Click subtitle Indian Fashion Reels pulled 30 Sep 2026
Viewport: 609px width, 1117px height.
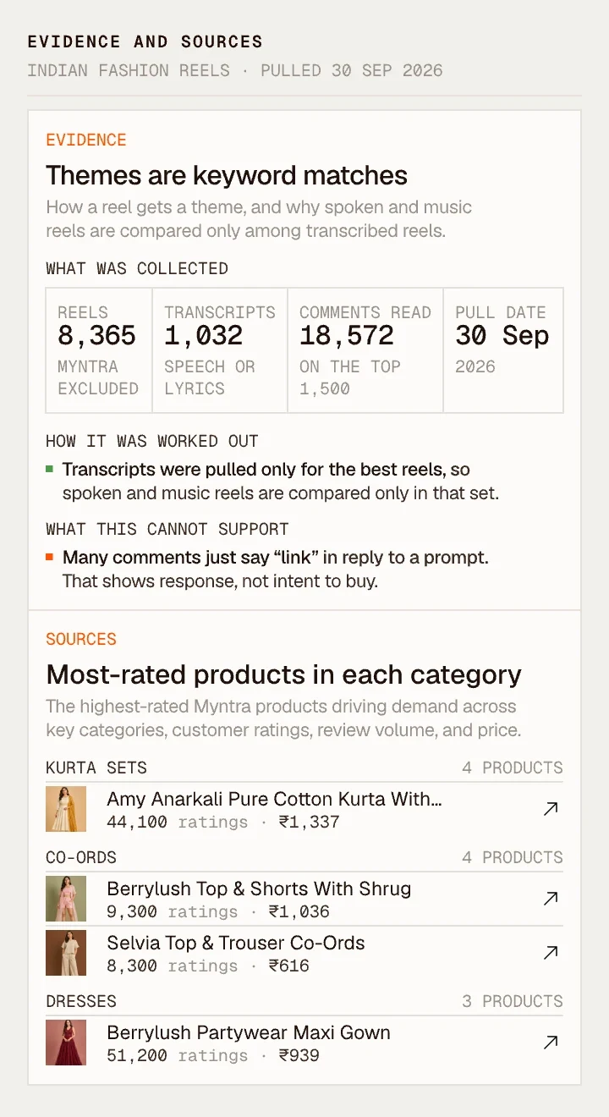(235, 70)
